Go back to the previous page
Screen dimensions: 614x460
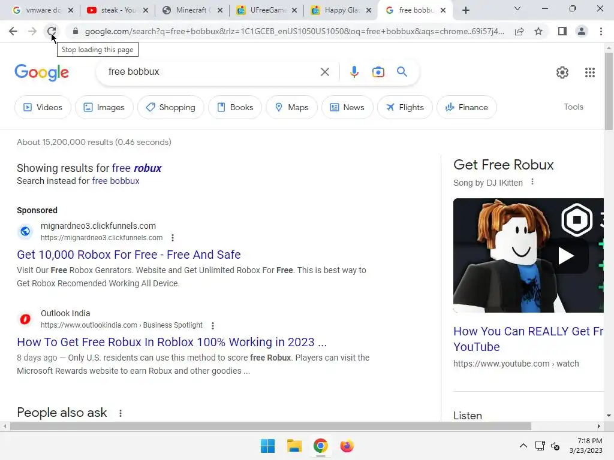[13, 31]
